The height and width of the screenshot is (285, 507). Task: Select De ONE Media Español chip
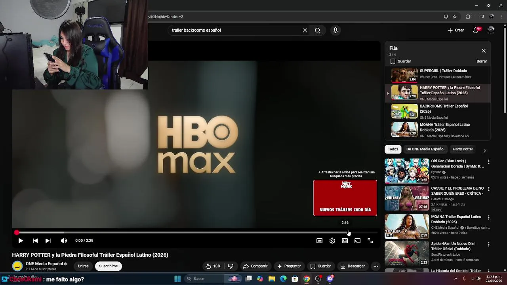(x=425, y=149)
